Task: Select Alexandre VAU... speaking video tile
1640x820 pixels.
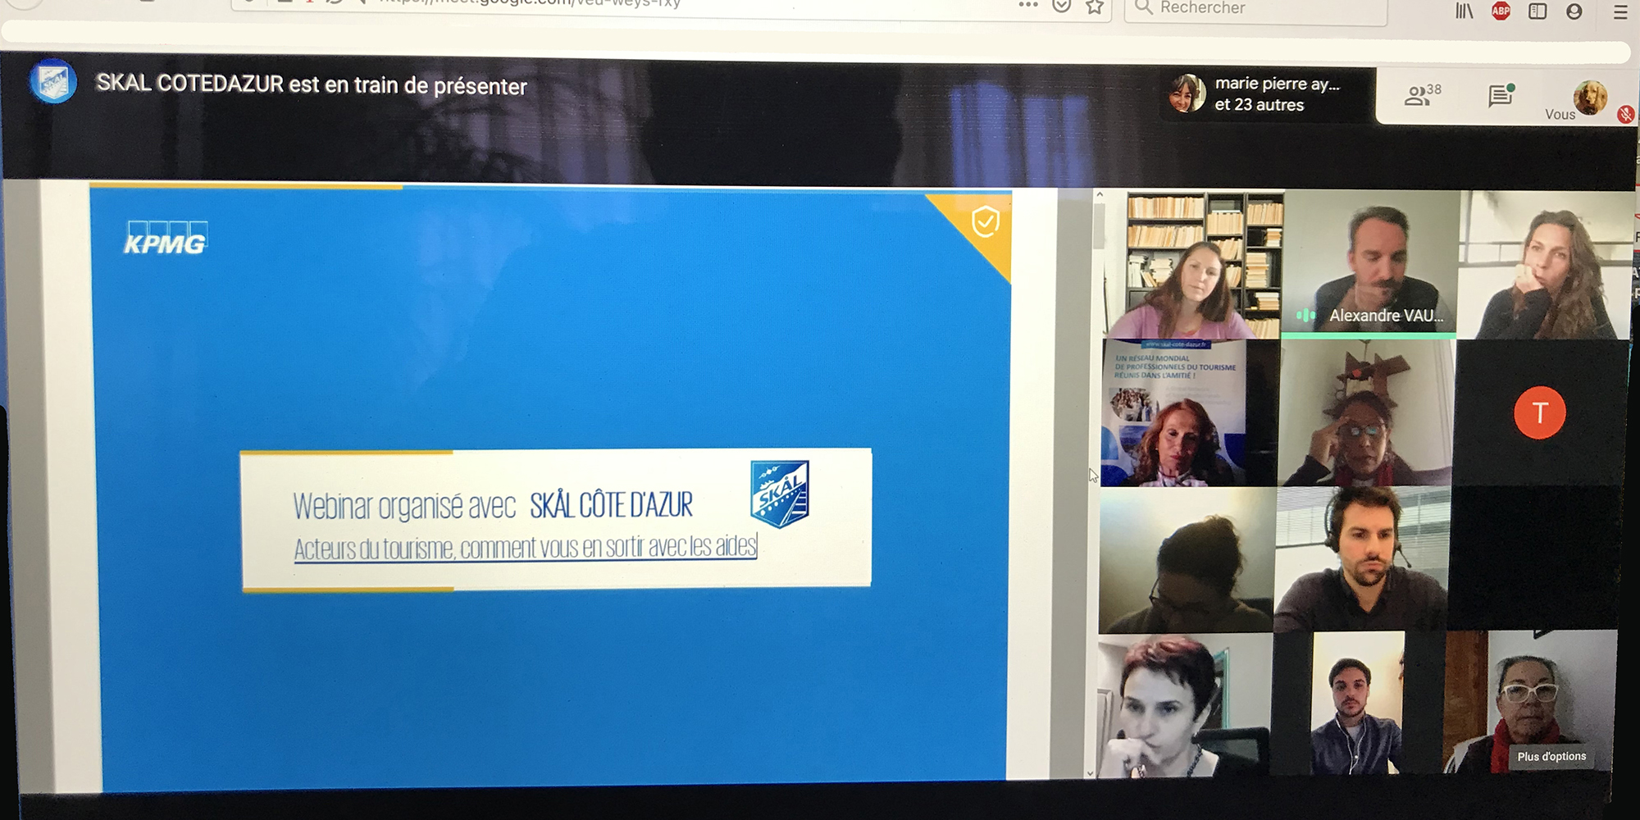Action: [x=1369, y=264]
